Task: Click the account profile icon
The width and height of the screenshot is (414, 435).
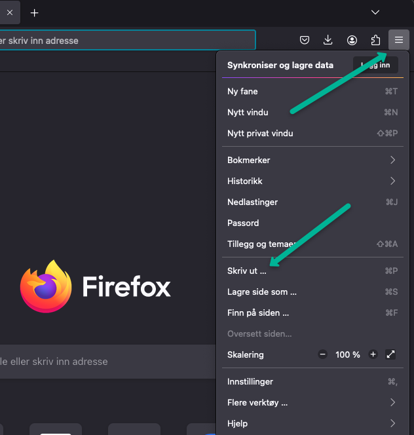Action: coord(352,40)
